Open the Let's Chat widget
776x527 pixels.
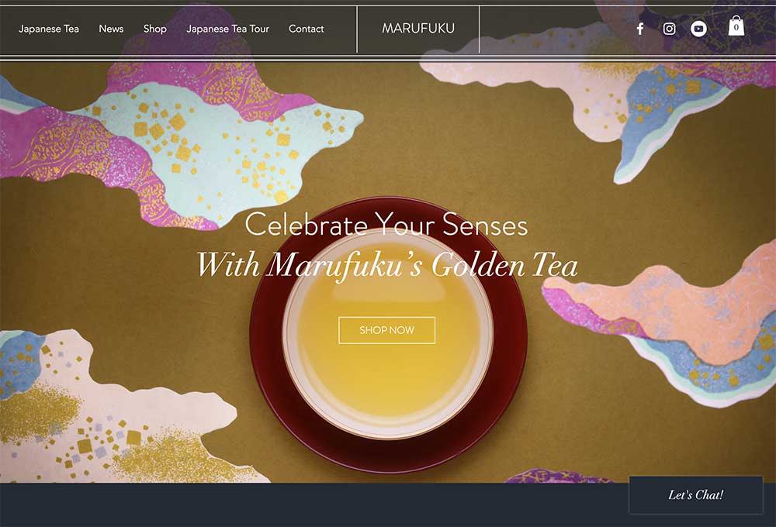[x=696, y=495]
